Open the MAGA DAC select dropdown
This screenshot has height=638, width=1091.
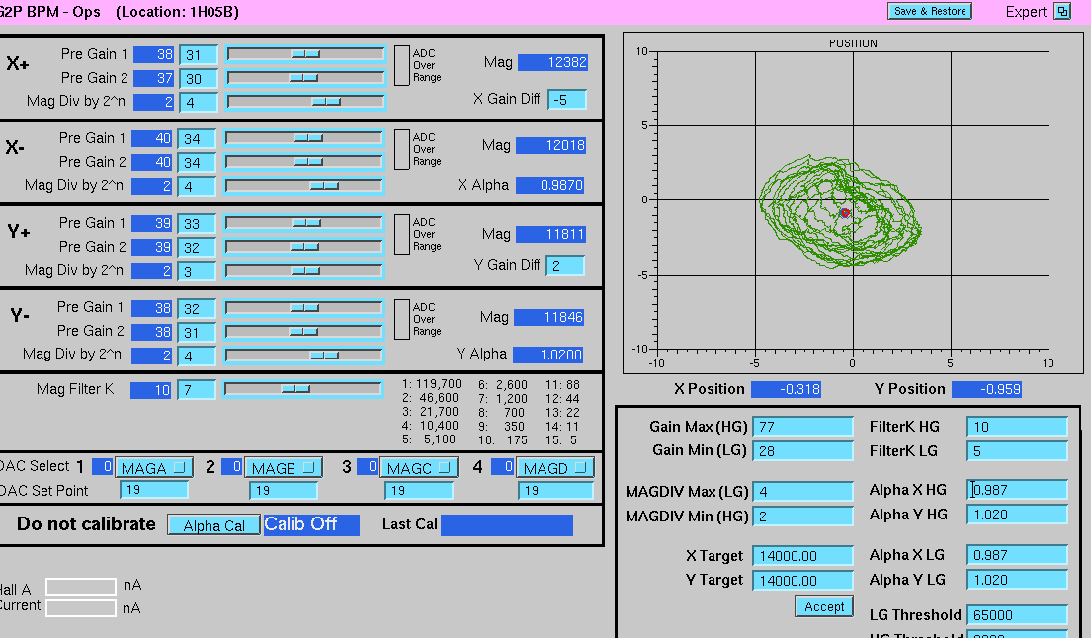click(x=153, y=468)
